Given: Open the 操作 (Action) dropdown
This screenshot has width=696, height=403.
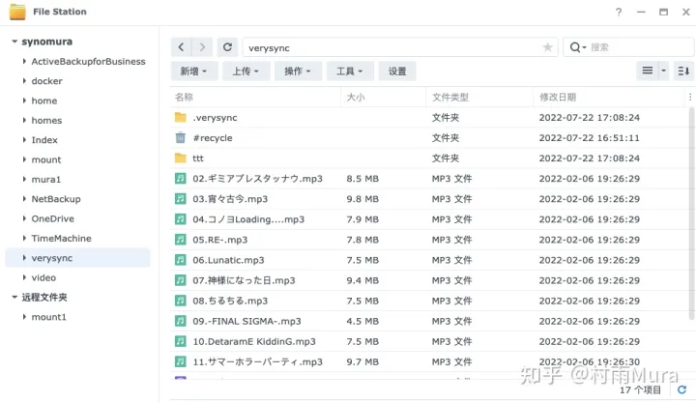Looking at the screenshot, I should coord(298,71).
